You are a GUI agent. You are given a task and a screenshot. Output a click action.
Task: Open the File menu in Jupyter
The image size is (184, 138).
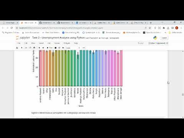click(19, 43)
